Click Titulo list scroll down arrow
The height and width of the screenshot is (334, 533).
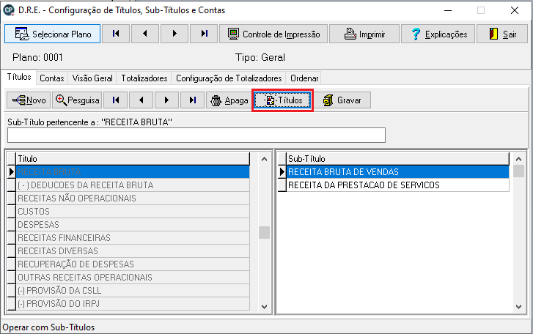pyautogui.click(x=264, y=307)
